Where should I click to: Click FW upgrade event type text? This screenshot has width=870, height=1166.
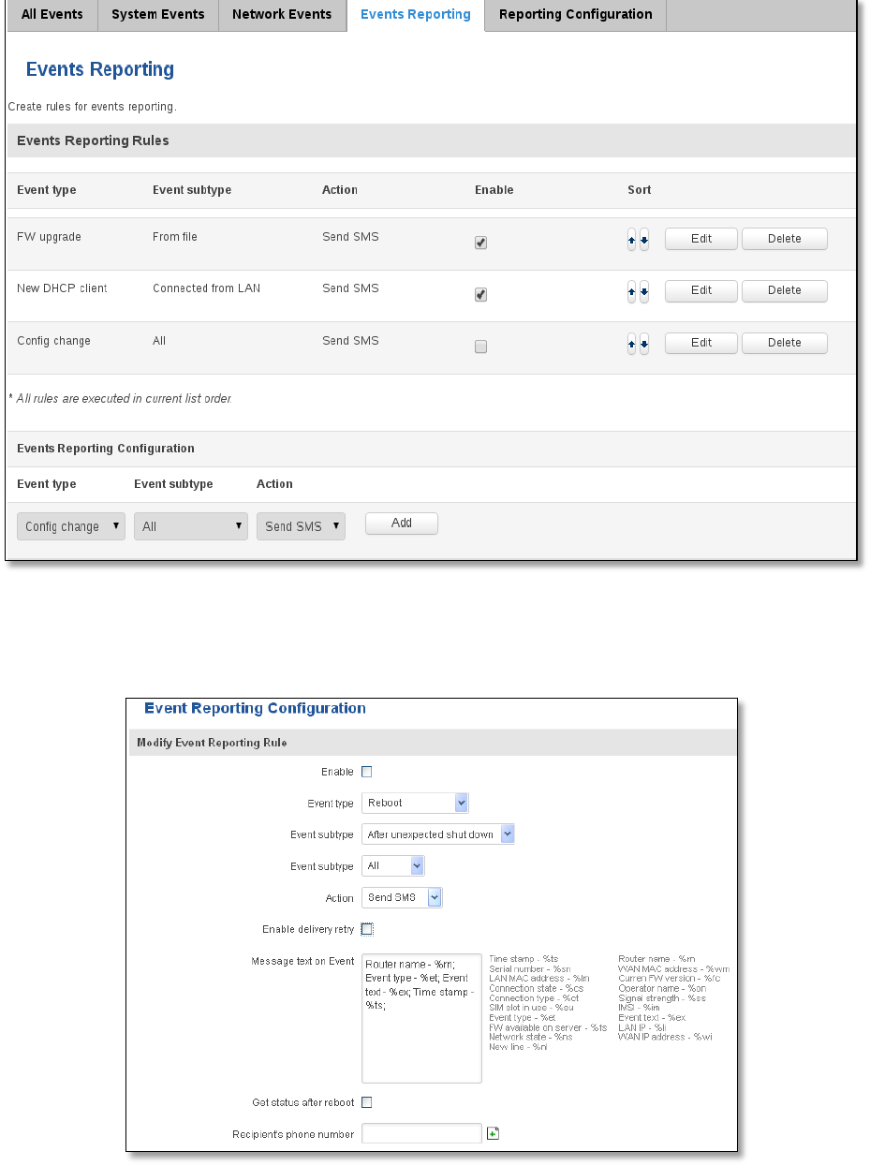49,237
